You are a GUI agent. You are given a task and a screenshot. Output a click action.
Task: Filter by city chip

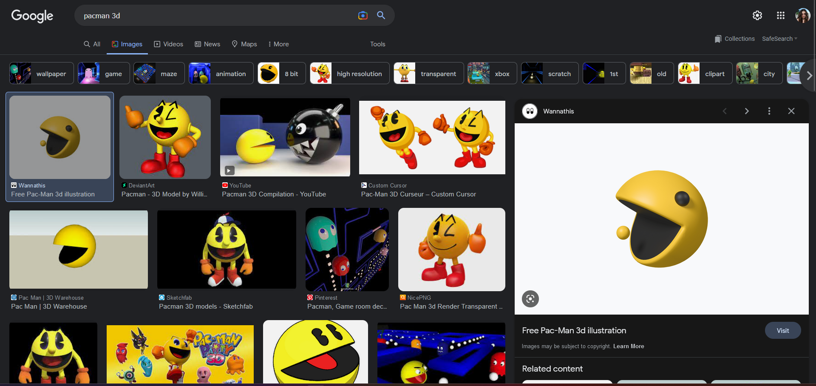tap(759, 73)
